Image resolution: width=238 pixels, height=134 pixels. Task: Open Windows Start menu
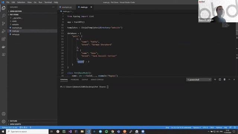coord(3,131)
